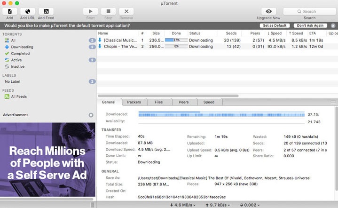Viewport: 338px width, 208px height.
Task: Show Active torrents in sidebar
Action: click(48, 60)
